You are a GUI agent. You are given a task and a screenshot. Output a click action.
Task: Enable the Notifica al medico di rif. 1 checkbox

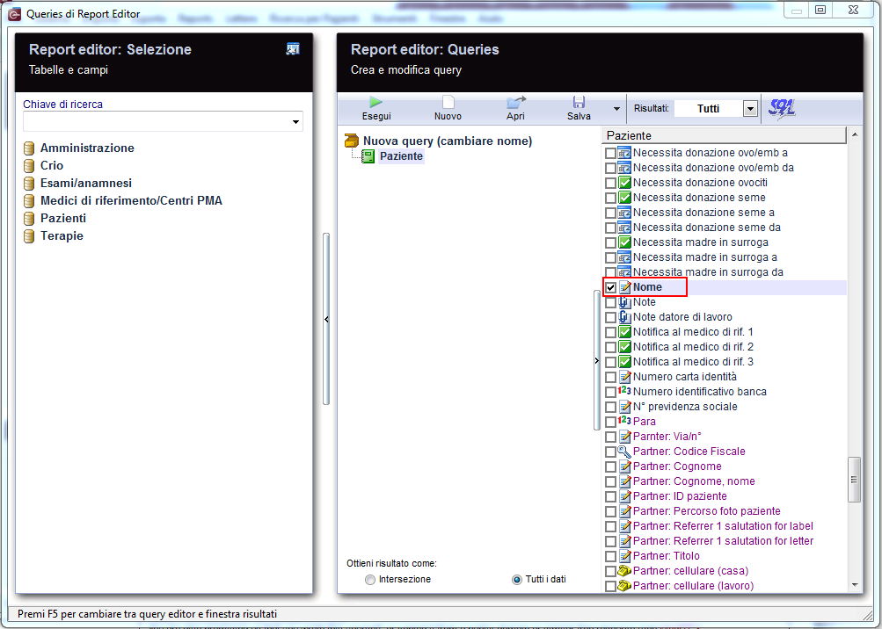(610, 332)
